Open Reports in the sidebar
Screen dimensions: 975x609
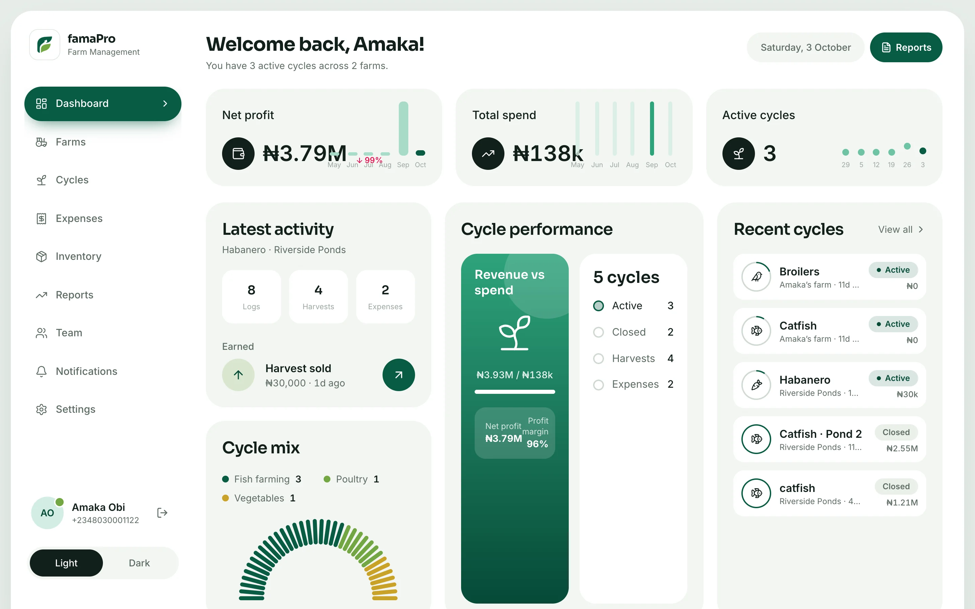pyautogui.click(x=103, y=295)
